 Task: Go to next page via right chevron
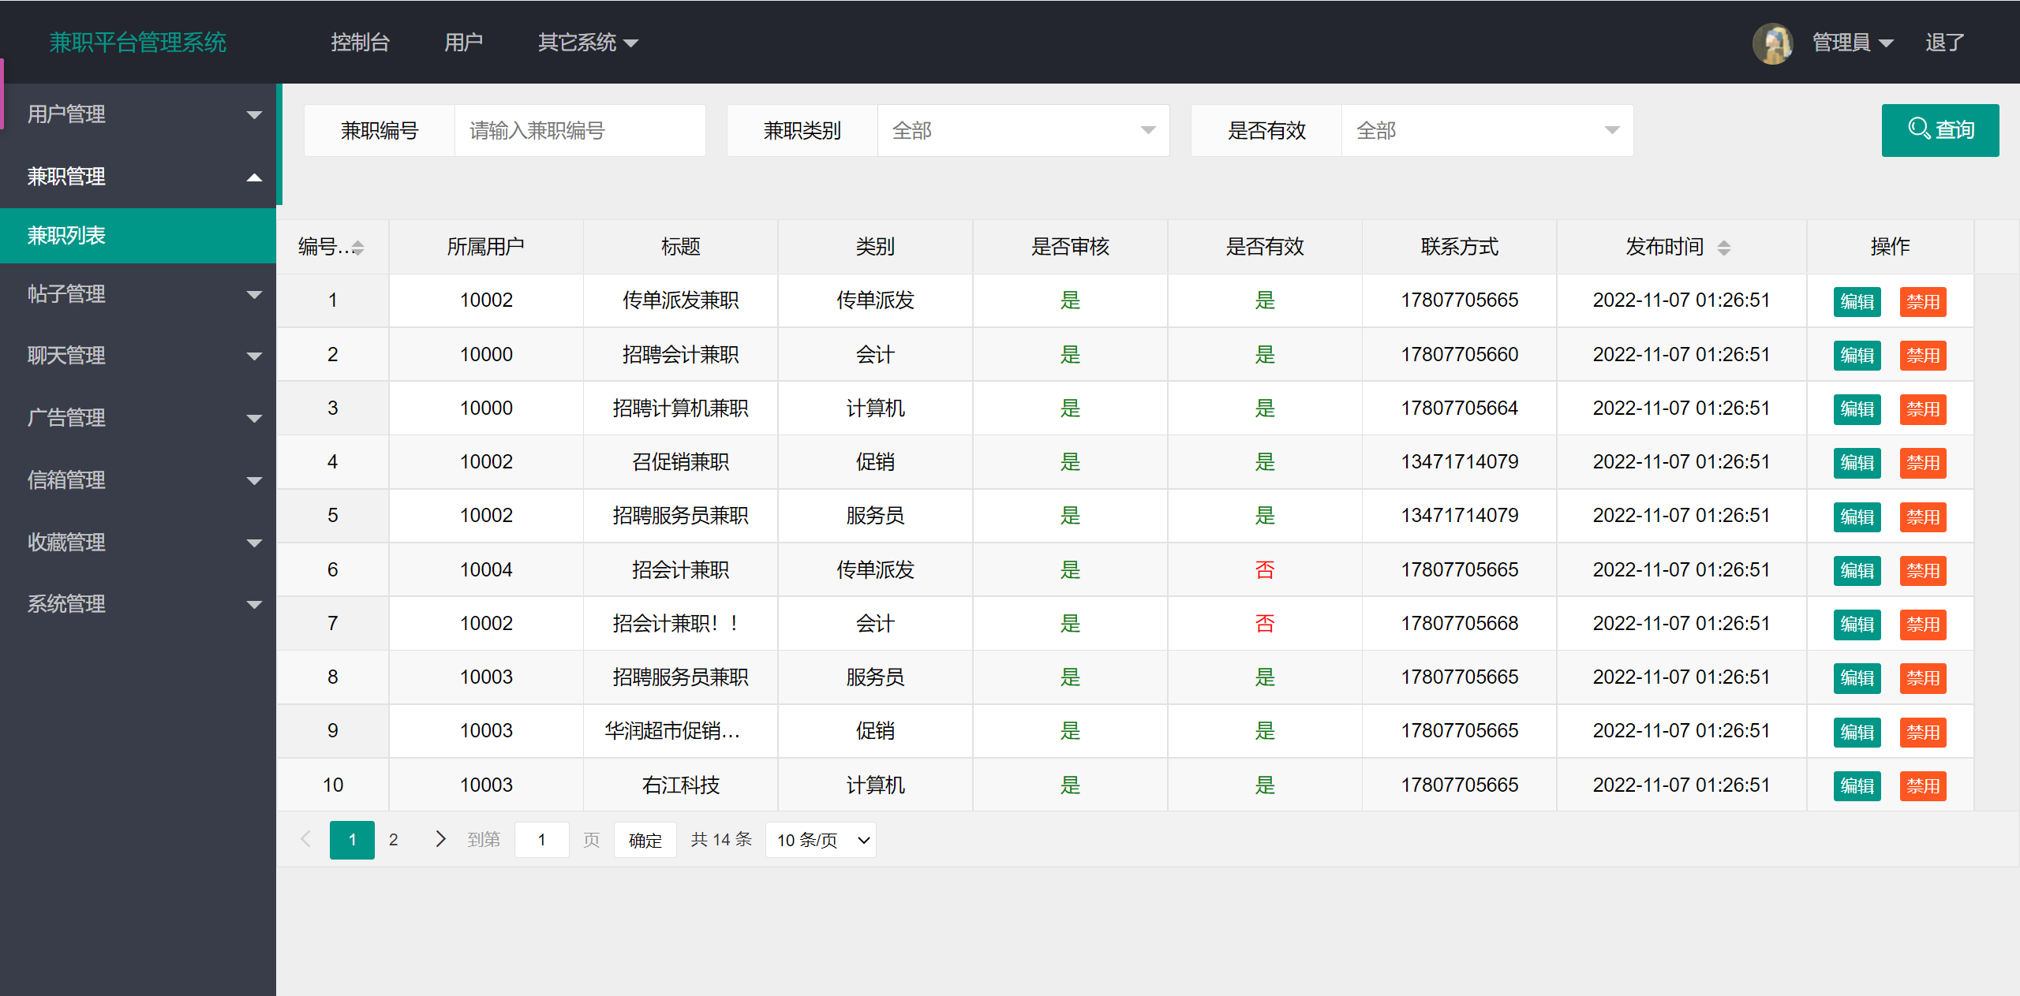point(440,839)
